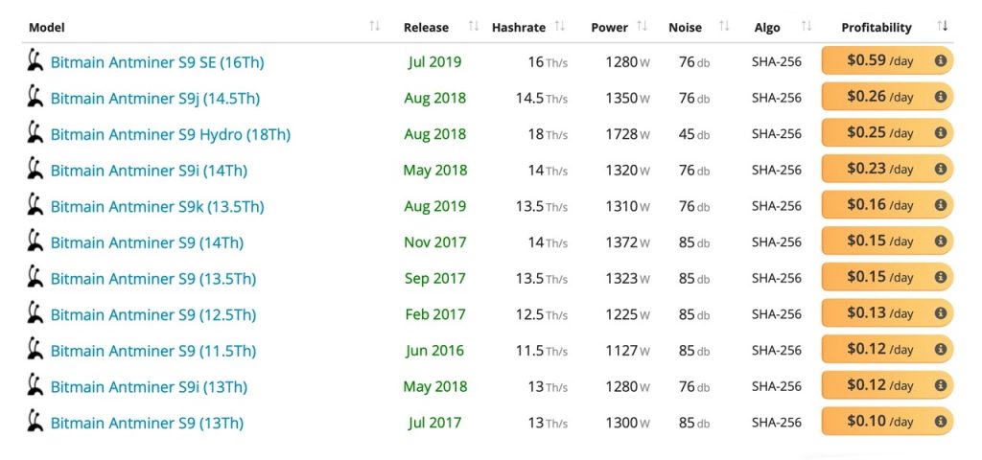Click miner icon beside Antminer S9k
This screenshot has height=460, width=982.
coord(35,205)
